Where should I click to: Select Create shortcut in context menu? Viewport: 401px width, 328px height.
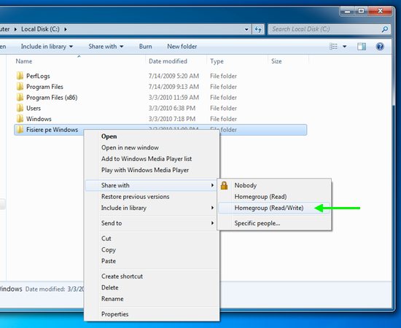pos(152,276)
